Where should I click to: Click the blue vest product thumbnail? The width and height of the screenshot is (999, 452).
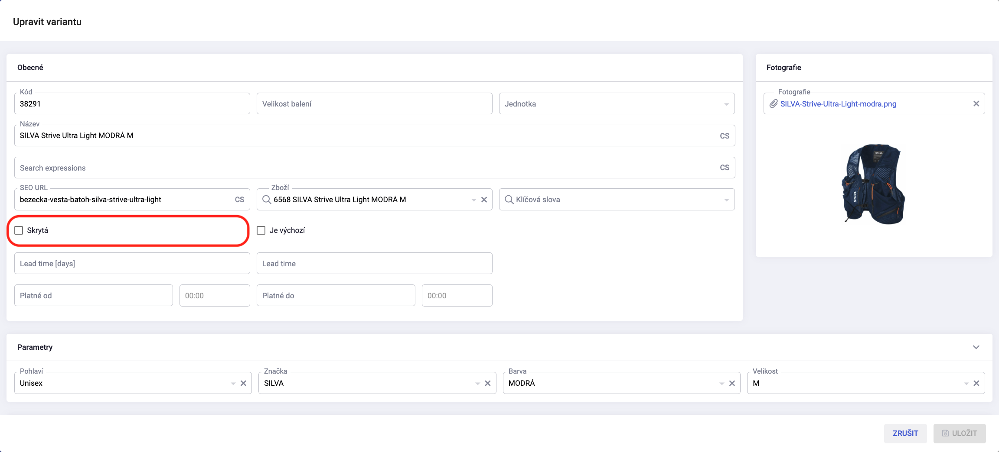873,184
